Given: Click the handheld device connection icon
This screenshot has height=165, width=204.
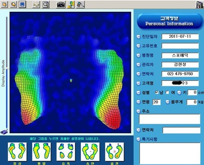Looking at the screenshot, I should click(x=80, y=4).
